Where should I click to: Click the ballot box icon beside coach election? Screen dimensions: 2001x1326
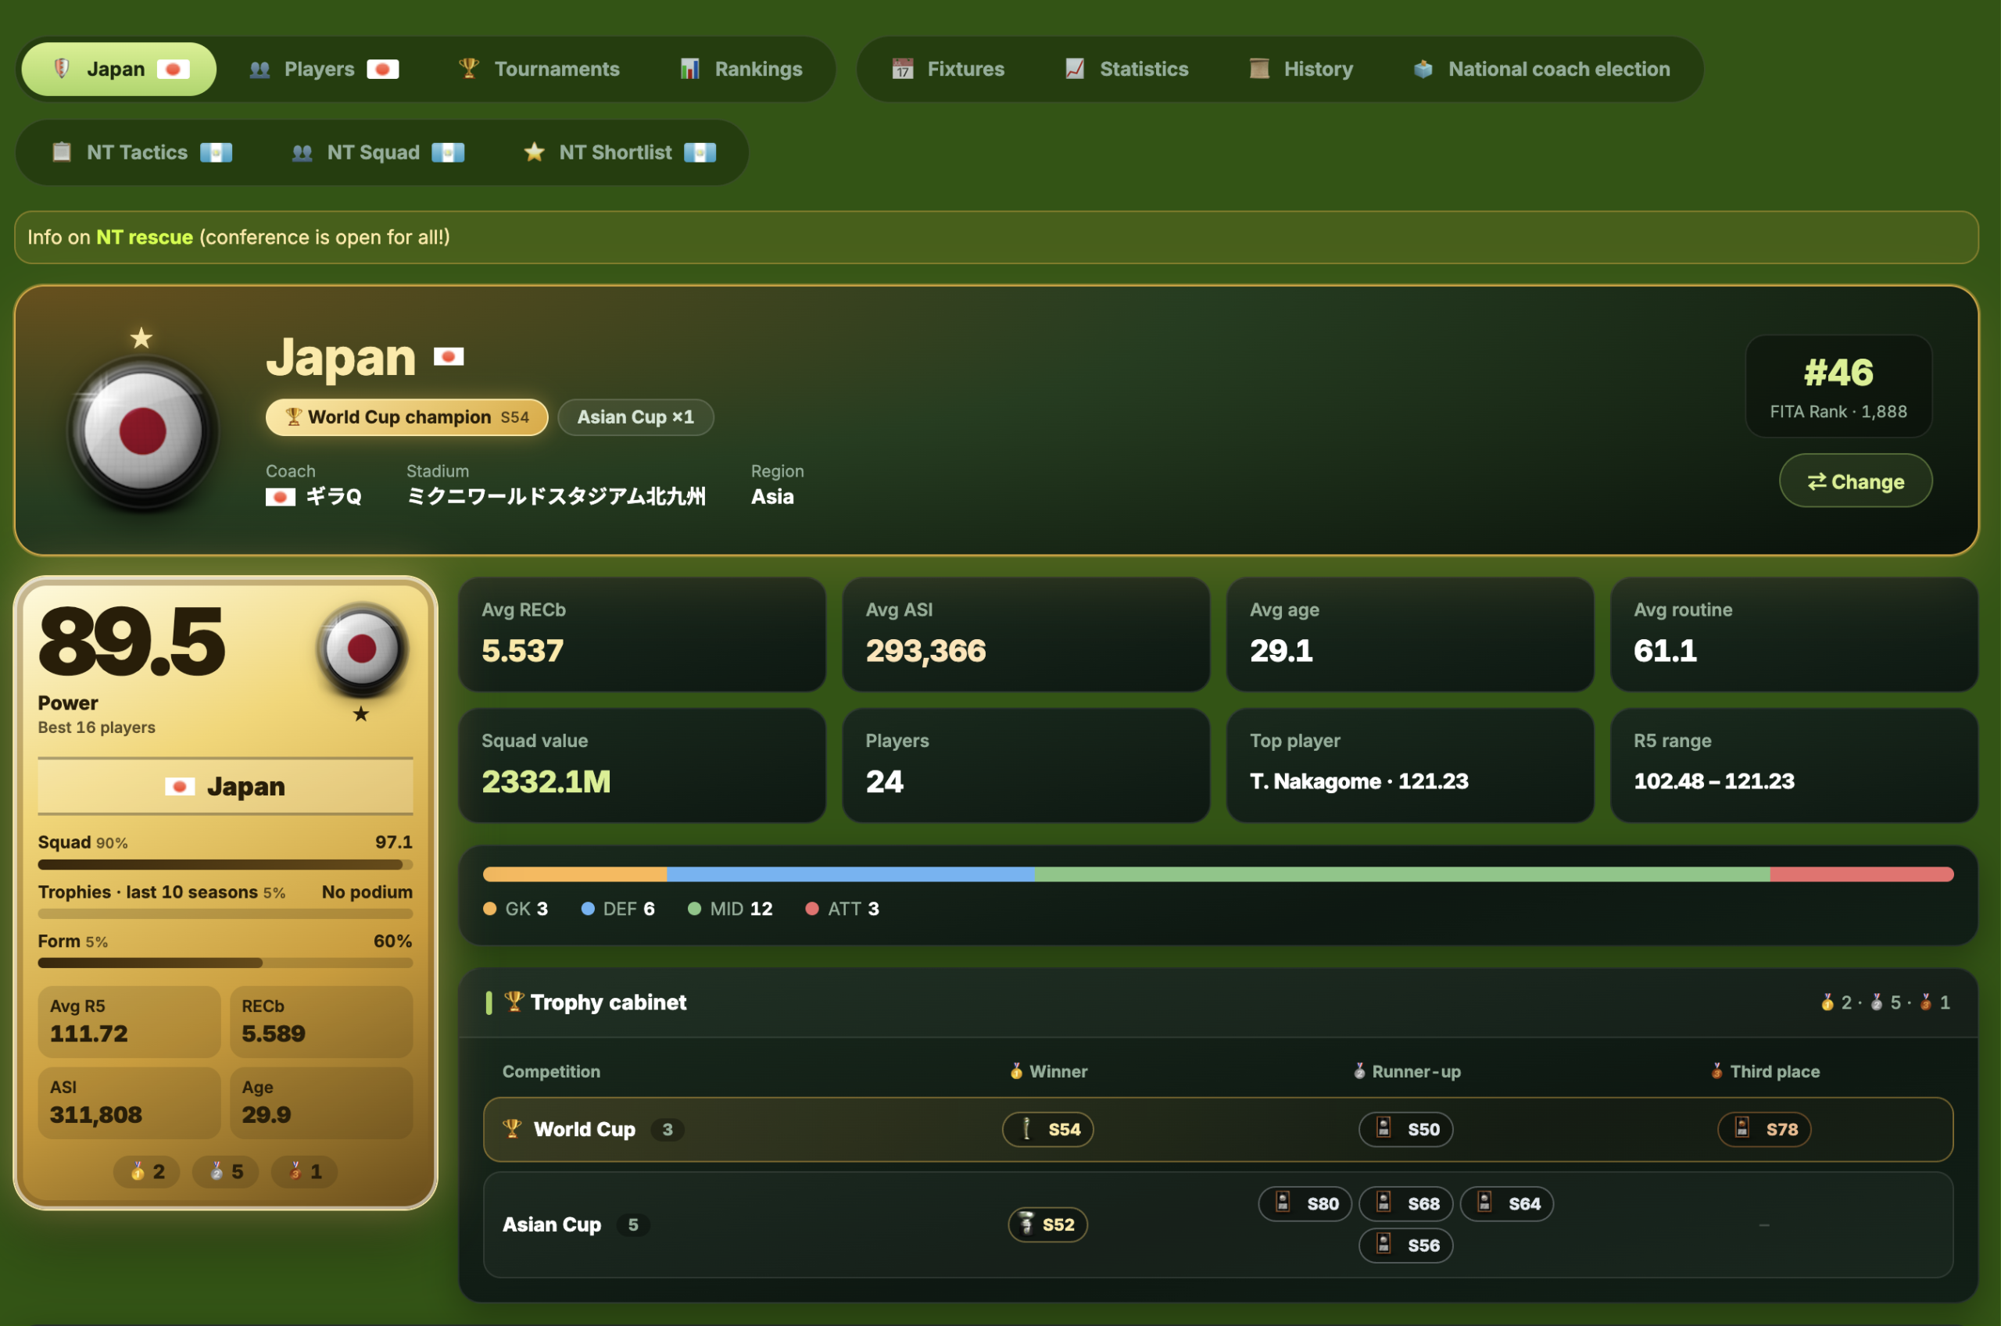tap(1423, 69)
